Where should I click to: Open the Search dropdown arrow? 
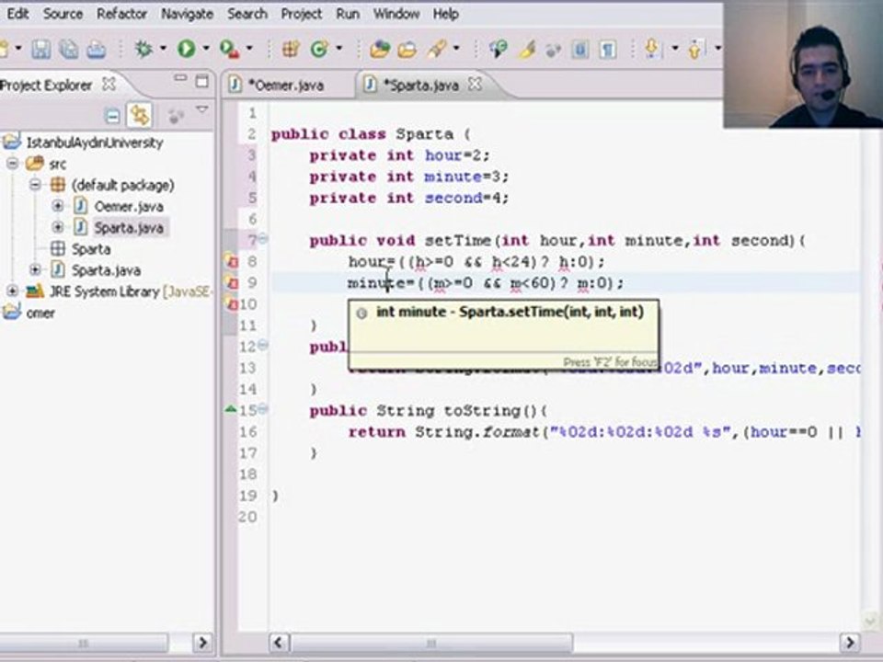456,49
